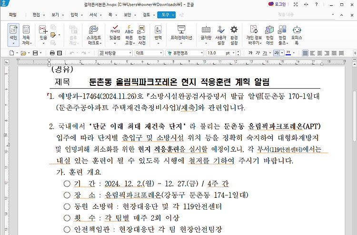Open 환경 설정 preferences gear
Screen dimensions: 357x235
234,35
